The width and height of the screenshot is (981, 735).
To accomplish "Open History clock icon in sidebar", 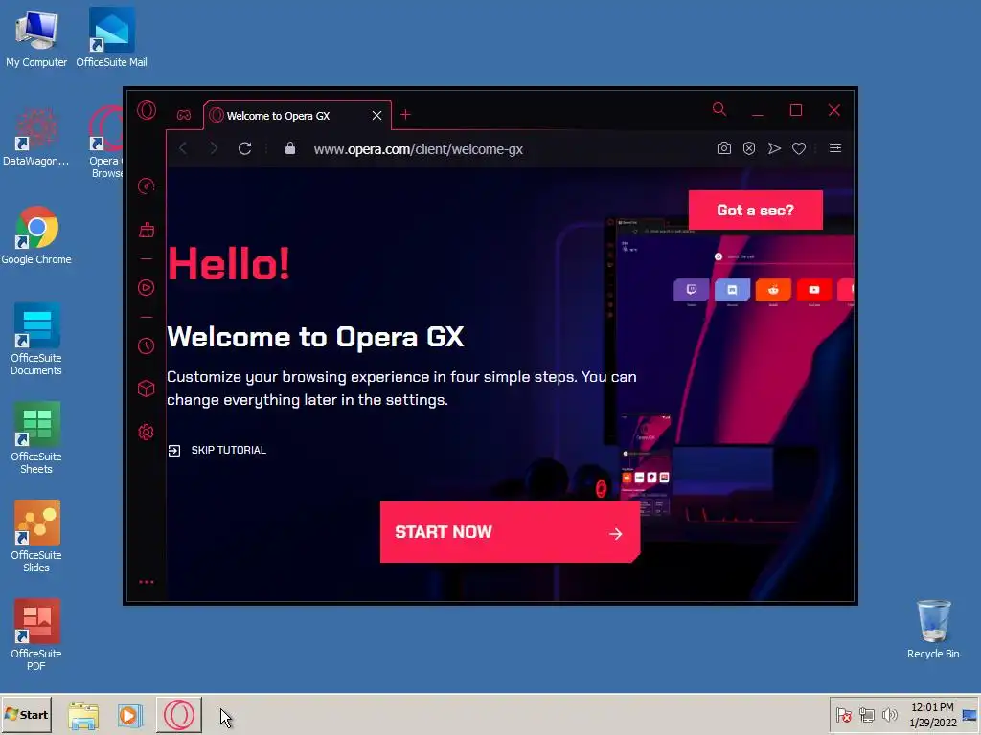I will point(146,346).
